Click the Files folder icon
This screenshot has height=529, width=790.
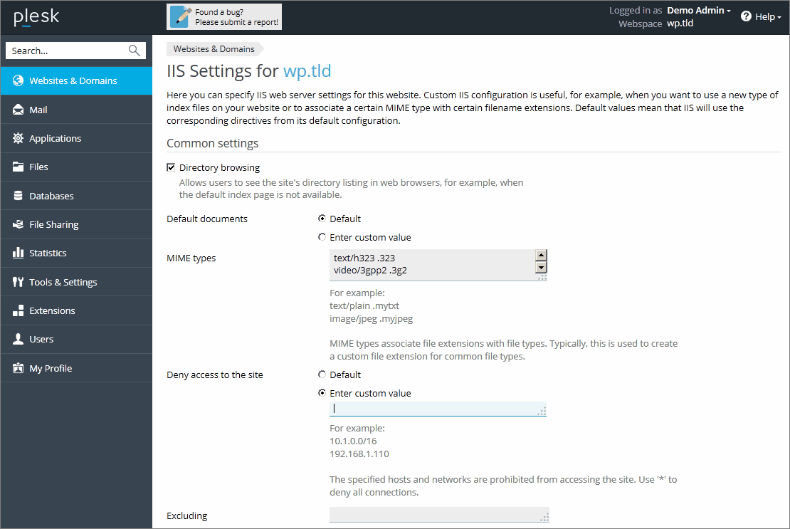point(19,167)
